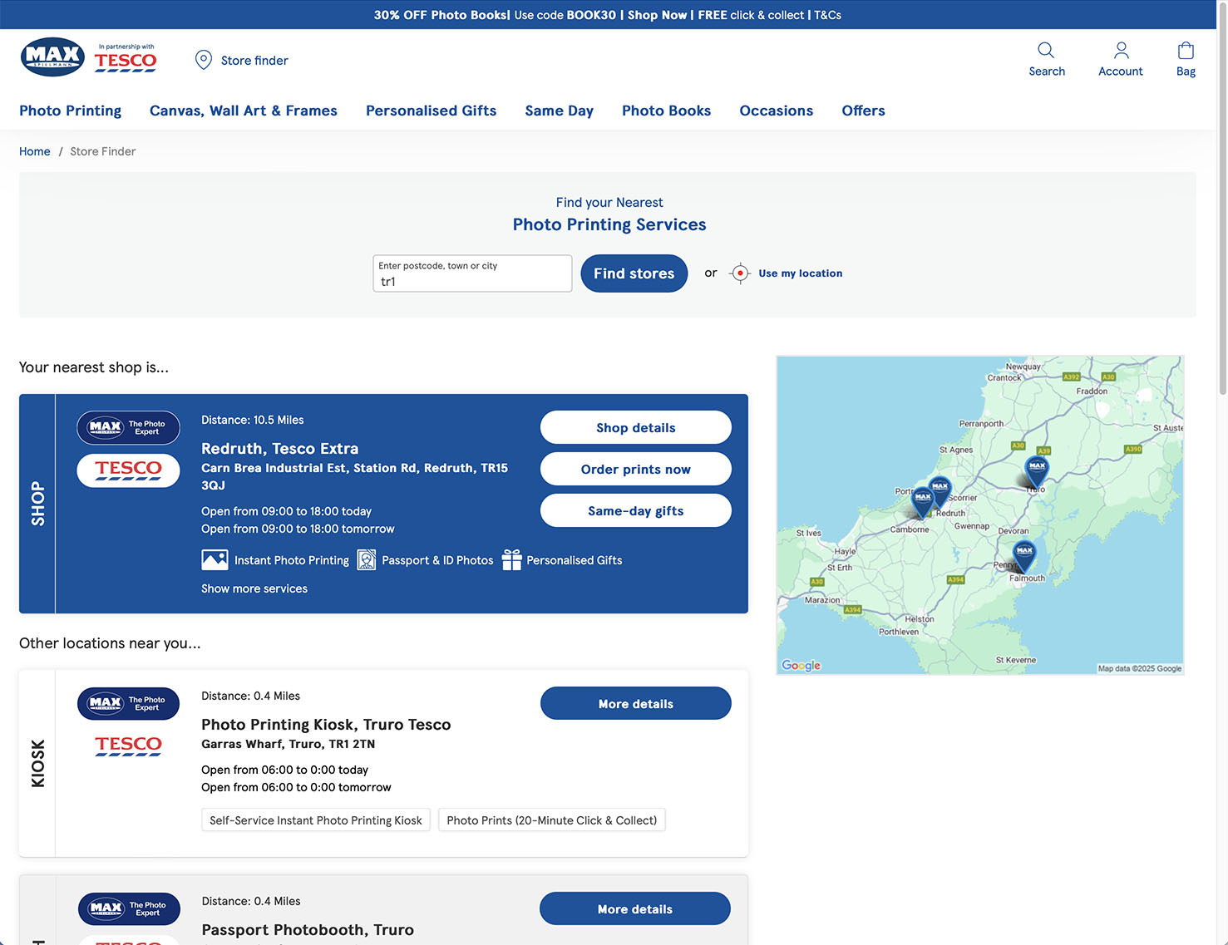Click Shop Now in promo banner
The image size is (1228, 945).
[x=657, y=15]
